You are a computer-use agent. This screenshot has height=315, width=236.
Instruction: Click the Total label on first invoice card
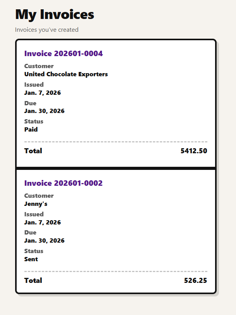33,151
